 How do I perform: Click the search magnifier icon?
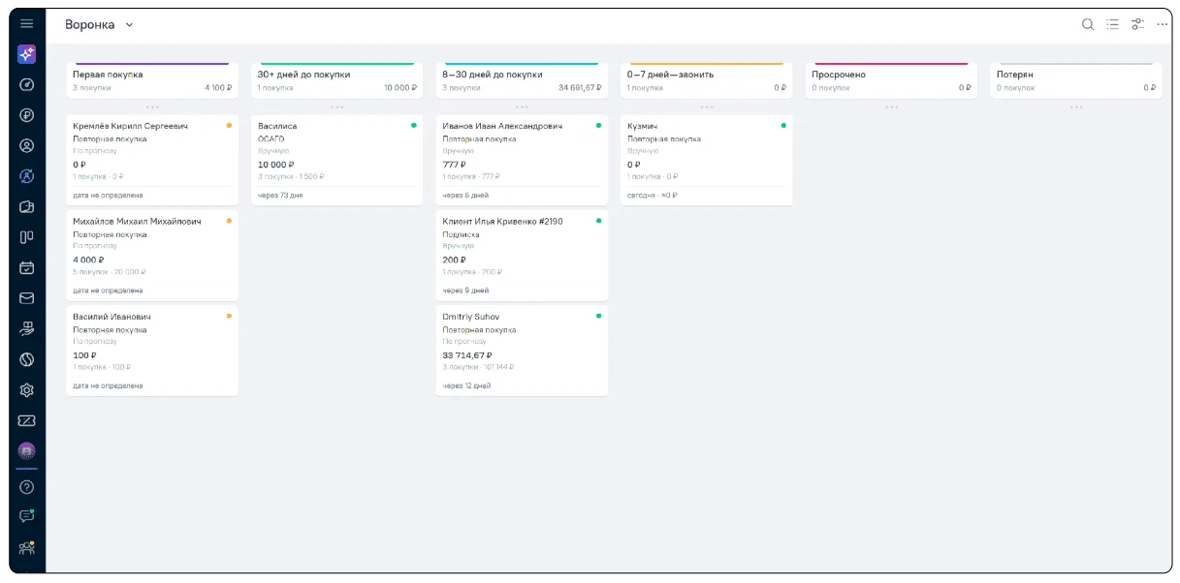click(x=1088, y=24)
